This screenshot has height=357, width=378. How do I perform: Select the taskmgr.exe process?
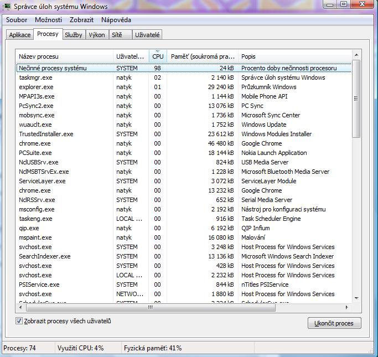click(184, 77)
